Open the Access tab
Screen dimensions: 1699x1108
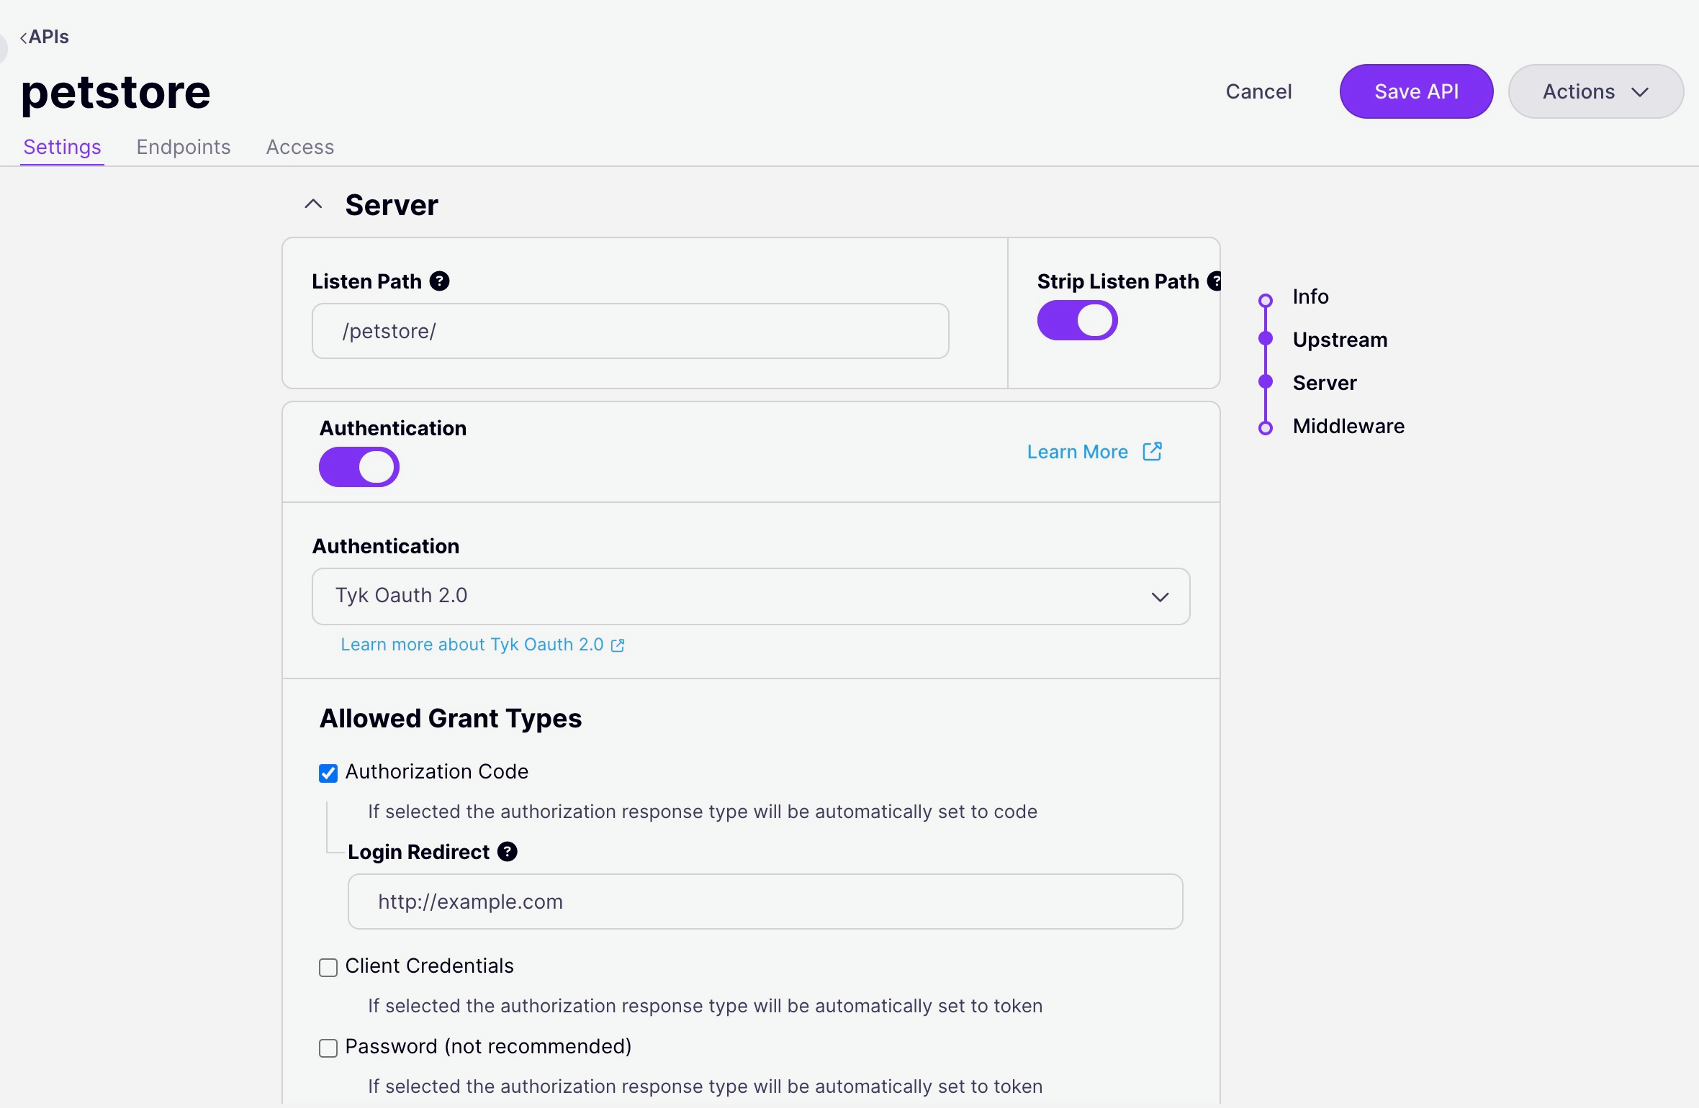point(300,147)
